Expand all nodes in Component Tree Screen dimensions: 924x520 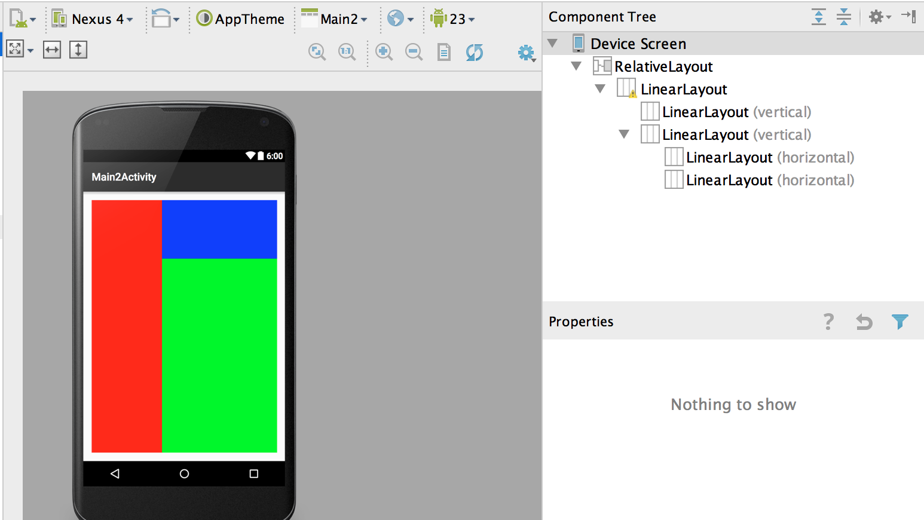pyautogui.click(x=818, y=17)
